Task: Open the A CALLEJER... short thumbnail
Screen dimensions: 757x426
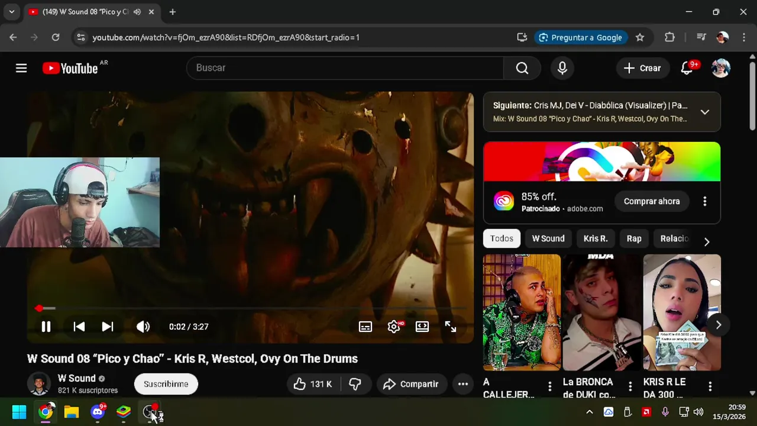Action: pyautogui.click(x=522, y=312)
